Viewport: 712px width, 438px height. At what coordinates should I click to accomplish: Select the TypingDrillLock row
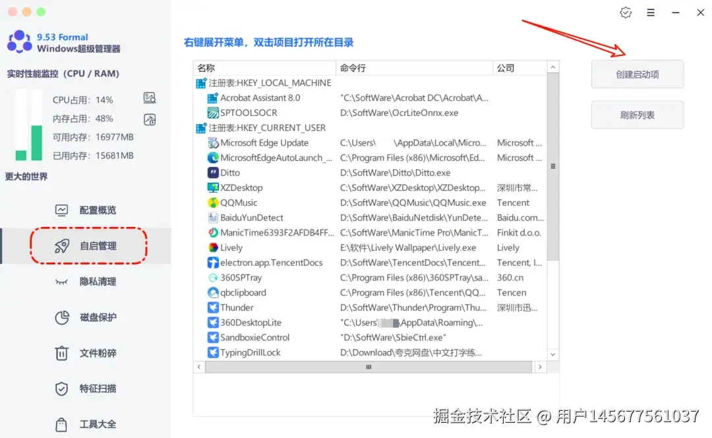(370, 353)
